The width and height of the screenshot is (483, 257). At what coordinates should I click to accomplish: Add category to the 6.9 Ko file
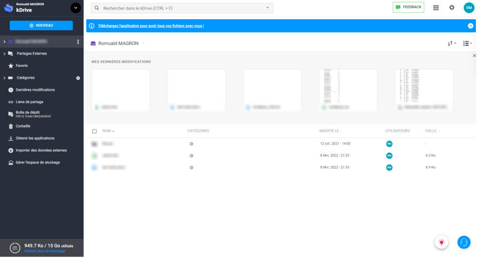(192, 168)
